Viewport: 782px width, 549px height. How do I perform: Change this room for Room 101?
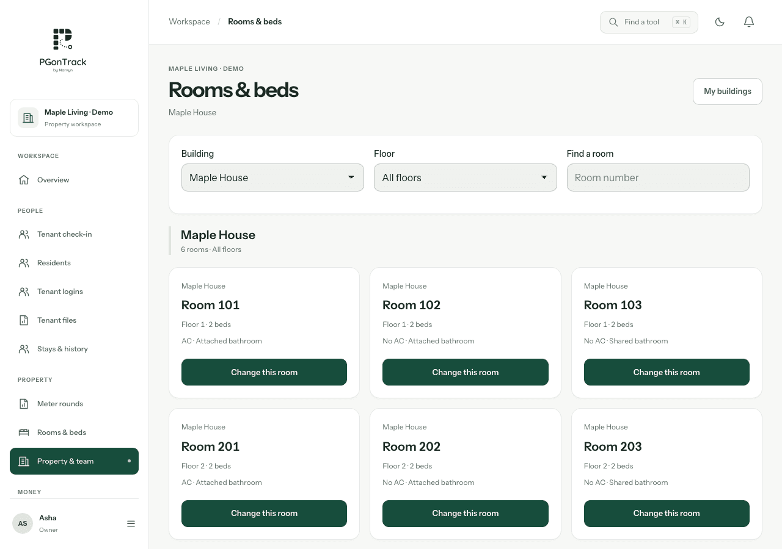tap(264, 372)
